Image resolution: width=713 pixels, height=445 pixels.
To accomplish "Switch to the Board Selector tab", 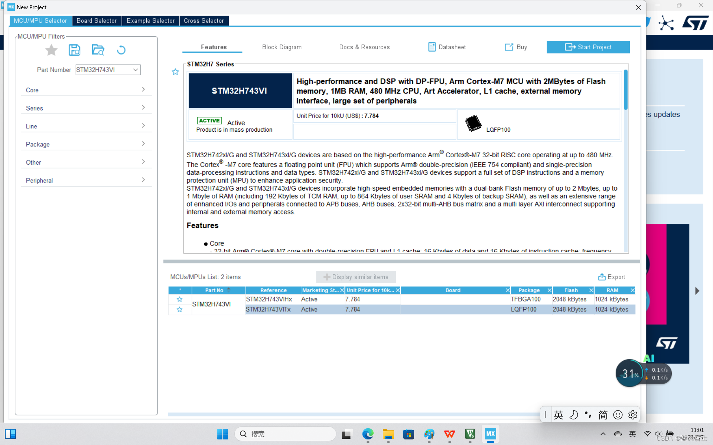I will pyautogui.click(x=97, y=21).
